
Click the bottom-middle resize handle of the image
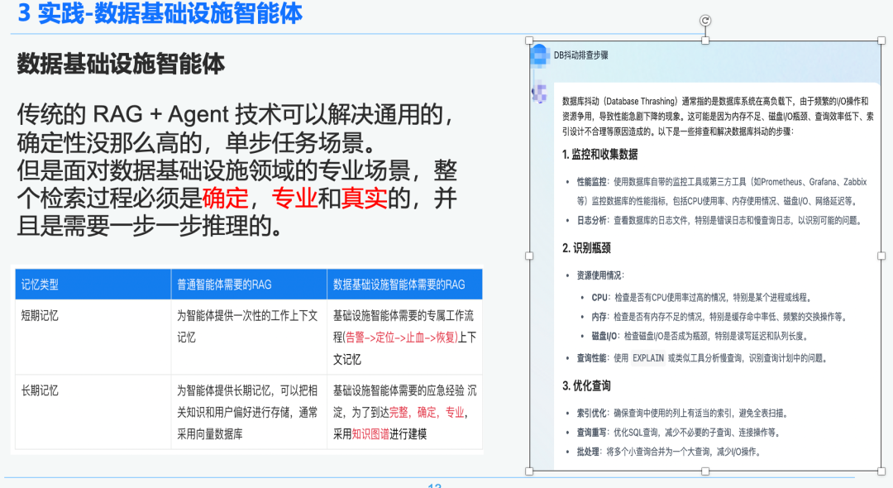tap(704, 470)
